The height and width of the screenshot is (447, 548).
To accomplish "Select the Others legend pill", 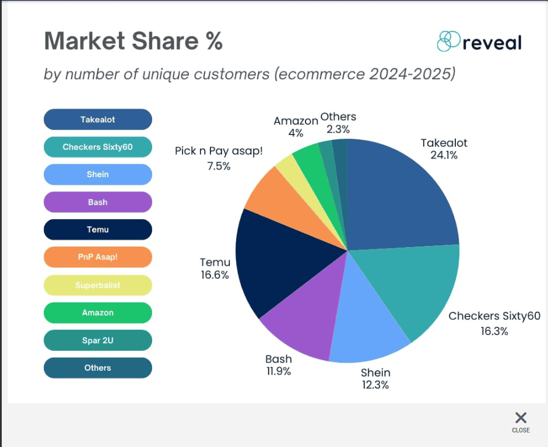I will click(98, 368).
